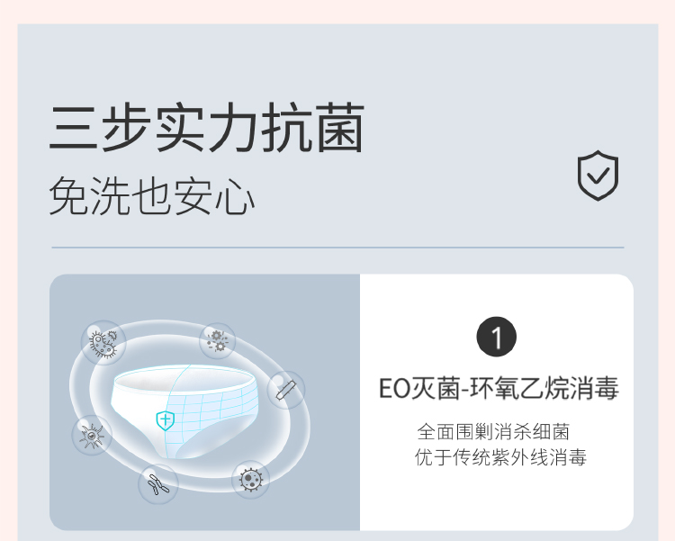
Task: Click the title EO灭菌-环氧乙烷消毒
Action: tap(498, 389)
